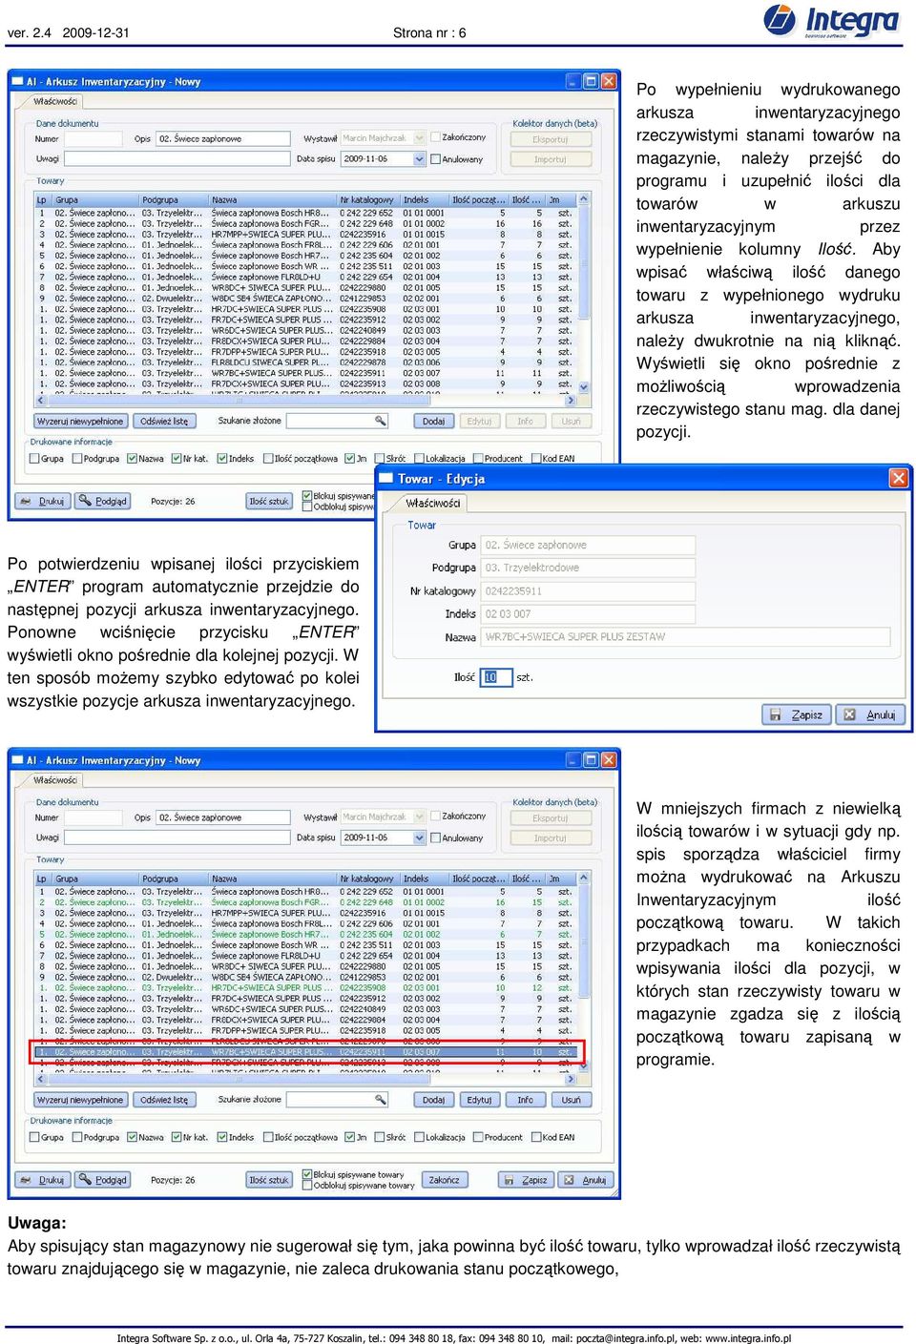This screenshot has width=916, height=1344.
Task: Enable Ilość początkowa checkbox in lower window
Action: tap(268, 1137)
